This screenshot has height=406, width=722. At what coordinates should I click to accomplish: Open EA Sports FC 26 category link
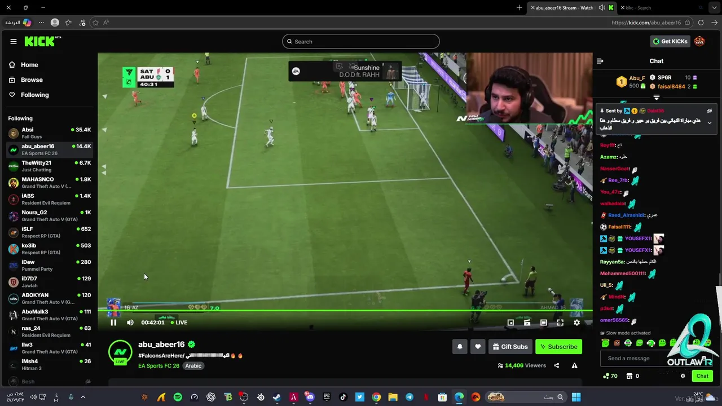click(159, 366)
